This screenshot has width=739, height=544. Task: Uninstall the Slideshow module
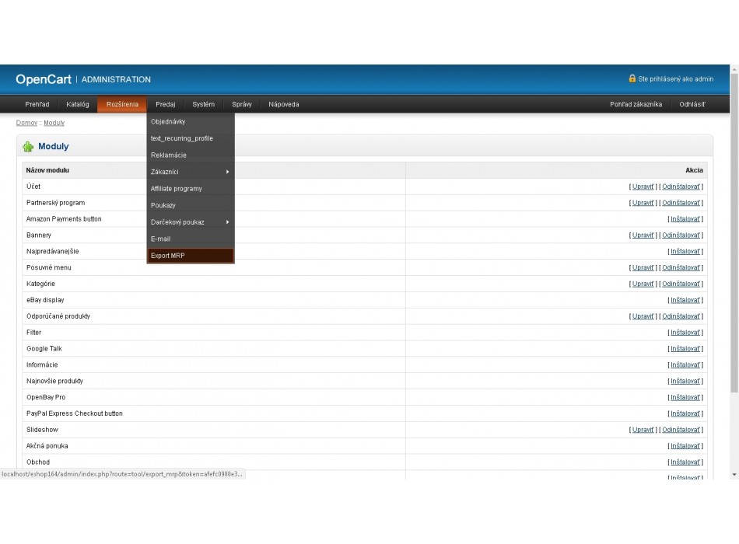pyautogui.click(x=681, y=430)
